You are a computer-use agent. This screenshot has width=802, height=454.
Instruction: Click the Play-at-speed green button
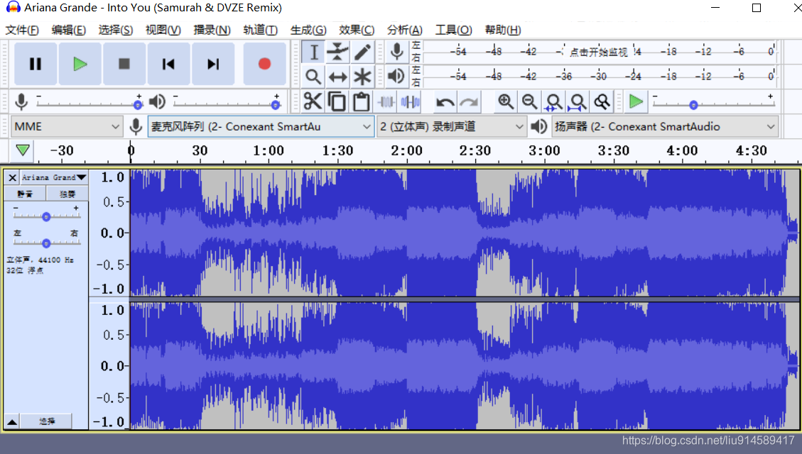click(x=636, y=101)
